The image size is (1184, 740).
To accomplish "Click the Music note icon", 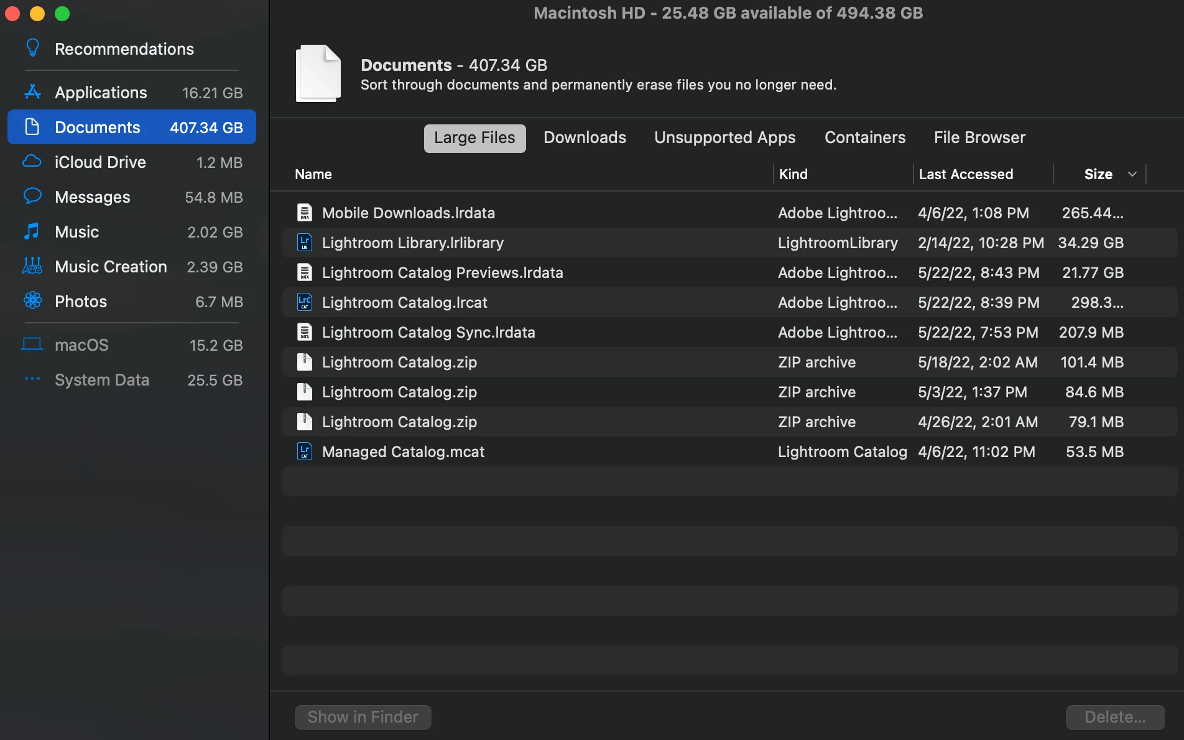I will (32, 231).
